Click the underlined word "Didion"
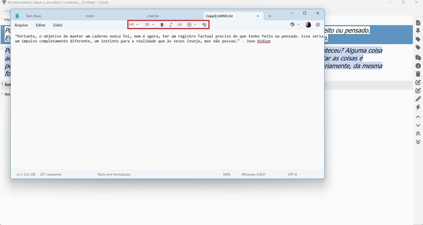This screenshot has height=225, width=423. (x=264, y=41)
